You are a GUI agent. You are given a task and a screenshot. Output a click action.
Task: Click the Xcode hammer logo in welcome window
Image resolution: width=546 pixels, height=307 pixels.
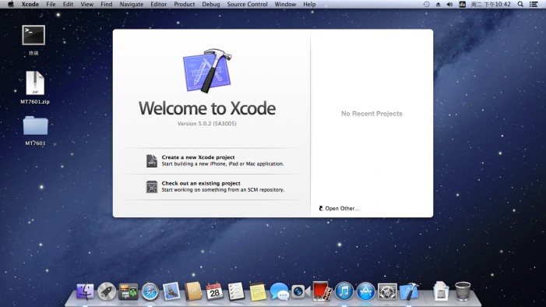click(x=207, y=71)
